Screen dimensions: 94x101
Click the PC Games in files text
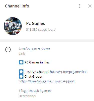tap(37, 62)
